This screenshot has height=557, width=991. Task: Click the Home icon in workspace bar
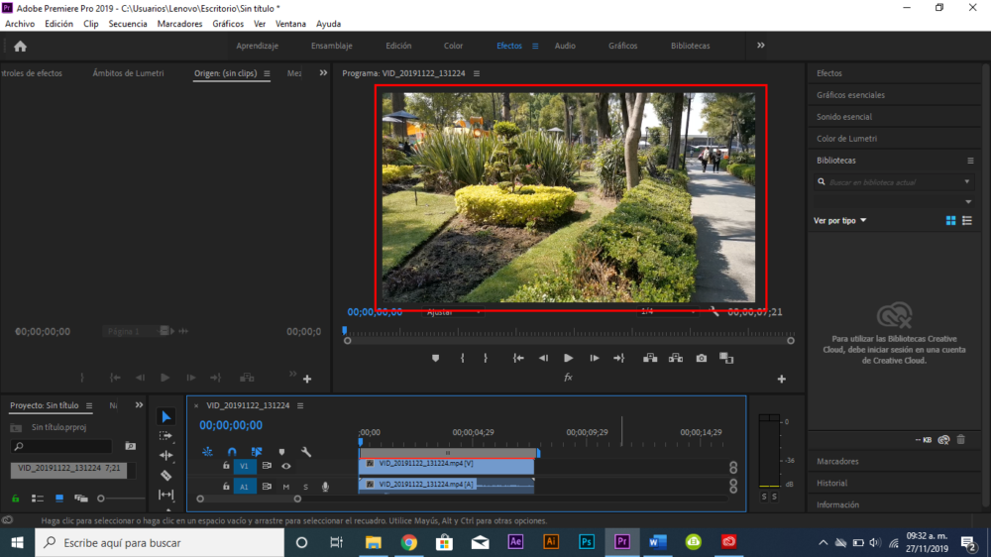point(20,46)
